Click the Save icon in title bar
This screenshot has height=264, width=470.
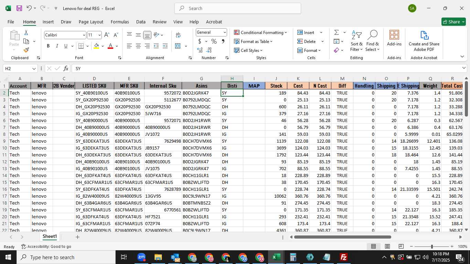click(x=19, y=8)
